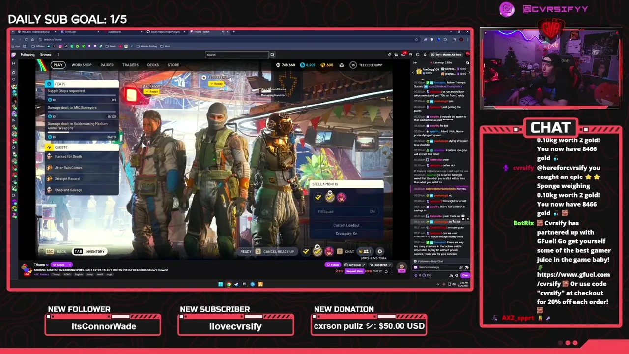Toggle Crossplay On setting
The image size is (629, 354).
tap(346, 234)
